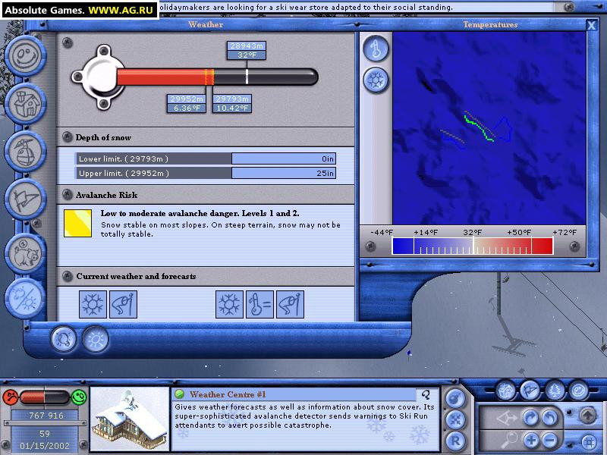607x455 pixels.
Task: Click the 6.36°F temperature value
Action: tap(187, 108)
